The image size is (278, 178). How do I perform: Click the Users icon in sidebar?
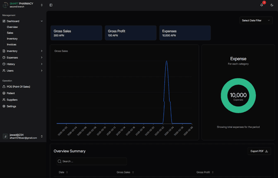4,71
